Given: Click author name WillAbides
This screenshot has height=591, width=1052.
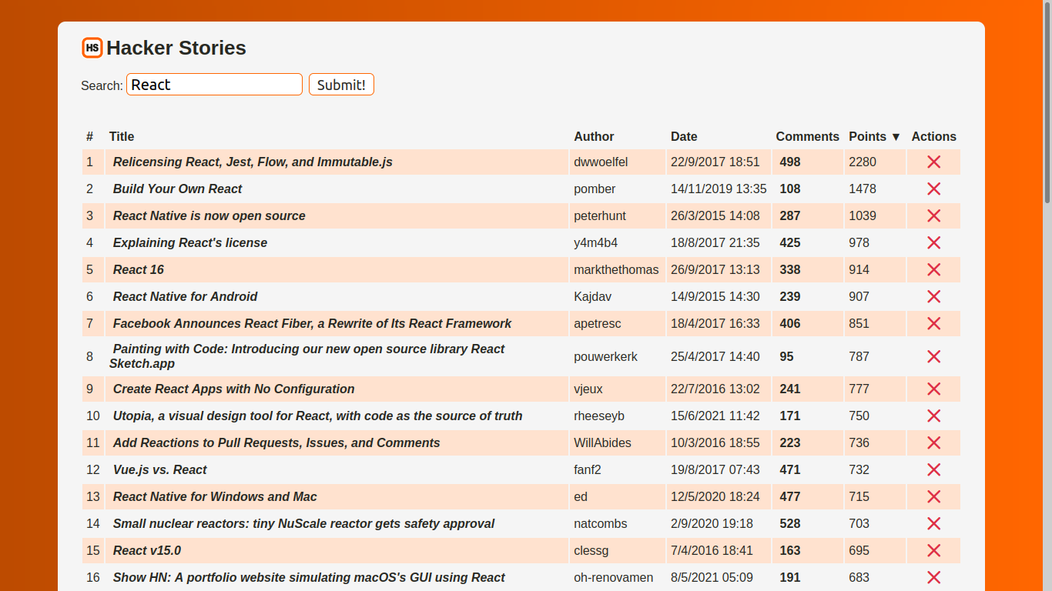Looking at the screenshot, I should pyautogui.click(x=602, y=442).
